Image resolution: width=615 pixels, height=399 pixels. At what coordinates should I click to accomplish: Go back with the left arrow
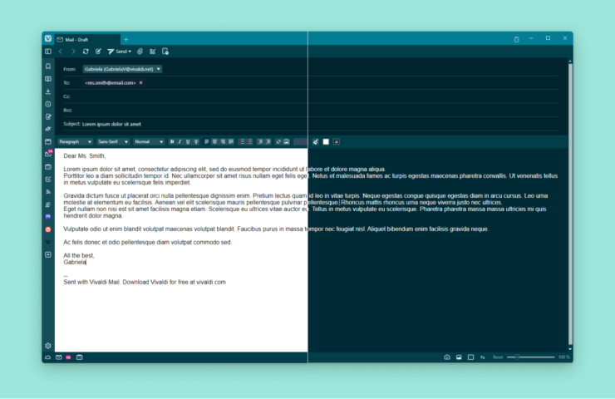[x=61, y=52]
